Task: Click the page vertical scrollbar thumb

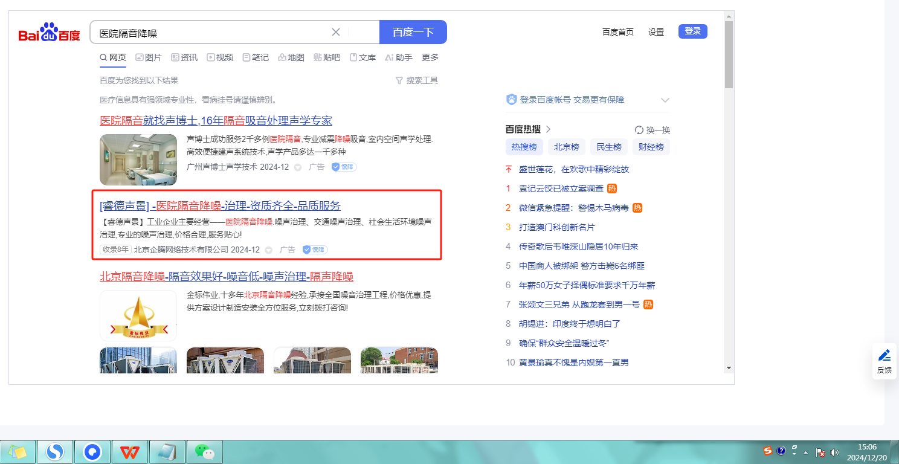Action: click(729, 54)
